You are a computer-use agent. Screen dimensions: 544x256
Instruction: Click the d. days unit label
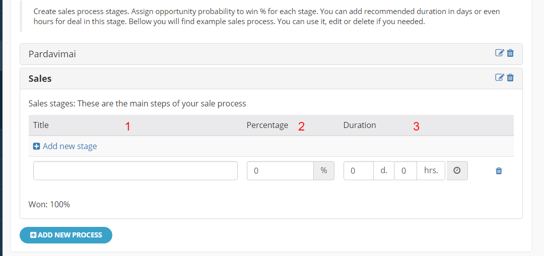point(384,171)
